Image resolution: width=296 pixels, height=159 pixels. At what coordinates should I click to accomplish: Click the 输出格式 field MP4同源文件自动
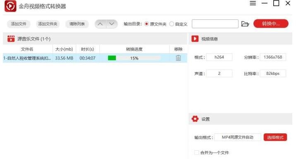click(x=237, y=137)
